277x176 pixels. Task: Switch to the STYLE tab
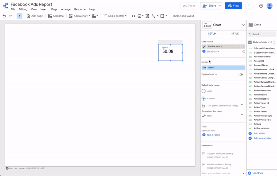pyautogui.click(x=235, y=34)
